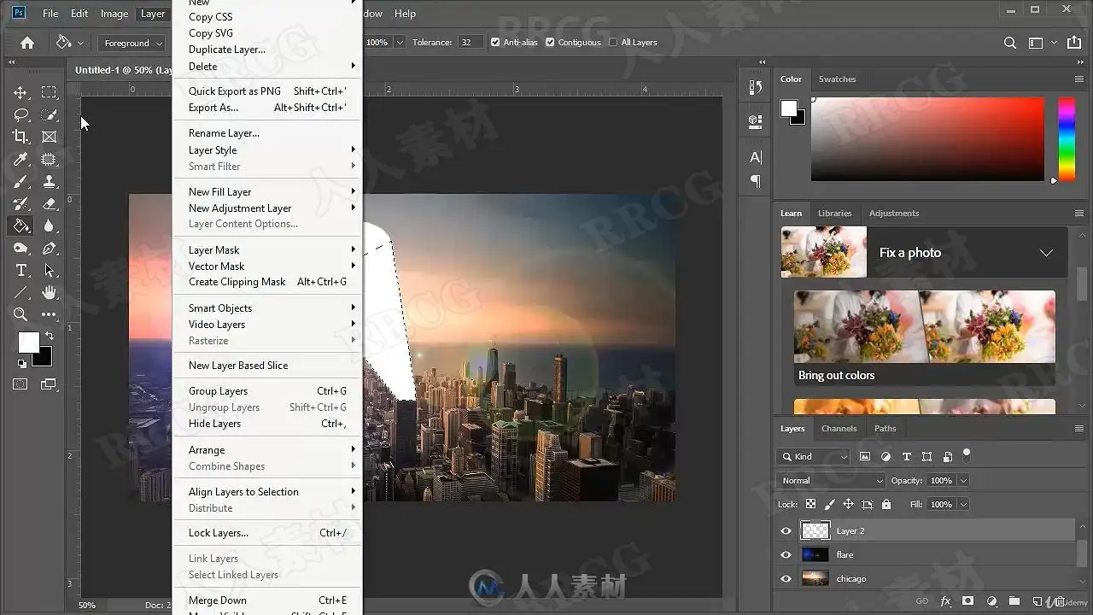Open the Foreground fill source dropdown
1093x615 pixels.
pyautogui.click(x=133, y=43)
